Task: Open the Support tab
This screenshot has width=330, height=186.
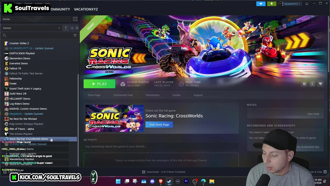Action: tap(198, 95)
